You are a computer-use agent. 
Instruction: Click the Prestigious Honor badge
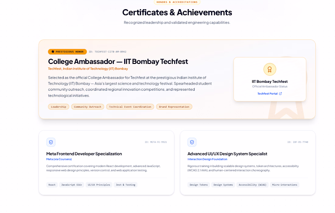click(67, 52)
